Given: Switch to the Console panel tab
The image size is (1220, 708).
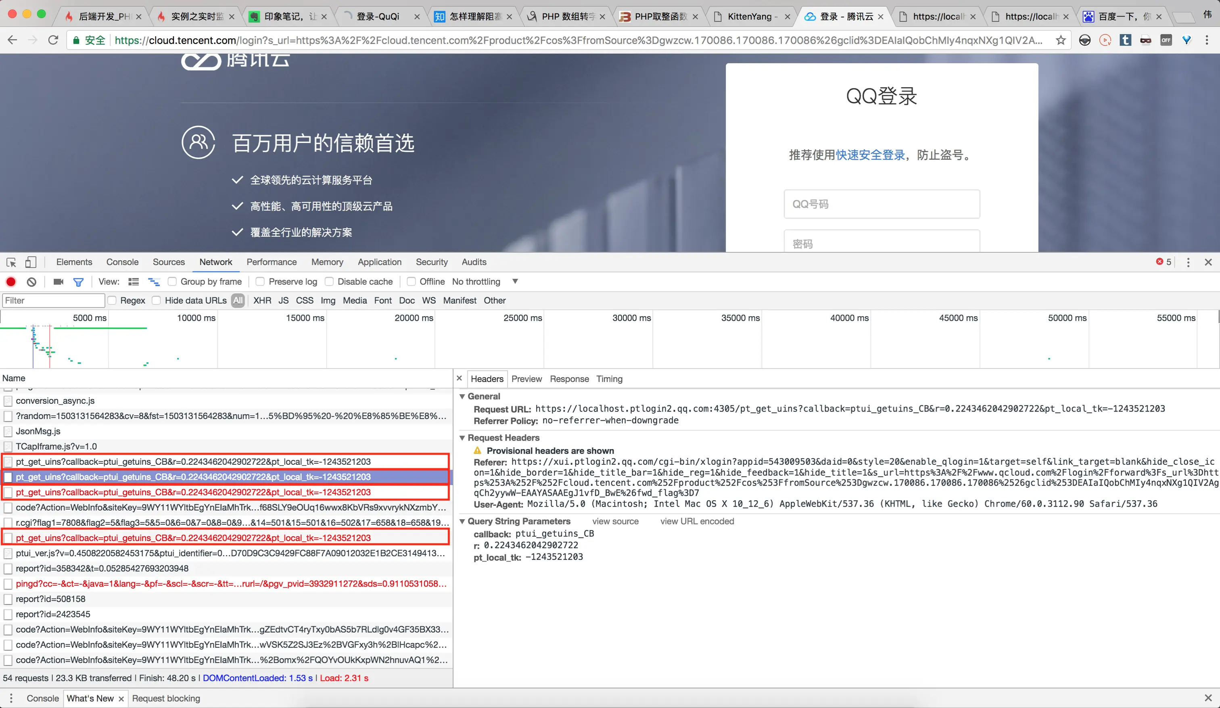Looking at the screenshot, I should click(122, 263).
